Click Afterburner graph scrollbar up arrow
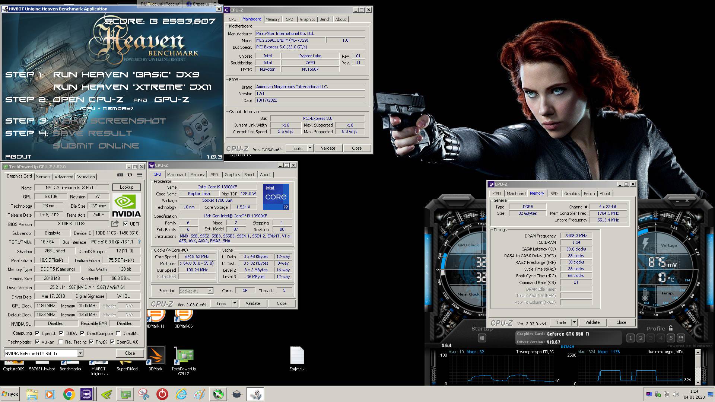The image size is (715, 402). [x=698, y=352]
